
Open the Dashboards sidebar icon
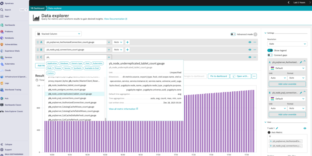click(2, 25)
